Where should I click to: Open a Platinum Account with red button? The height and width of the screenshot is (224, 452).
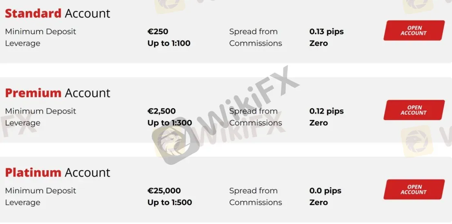[414, 189]
